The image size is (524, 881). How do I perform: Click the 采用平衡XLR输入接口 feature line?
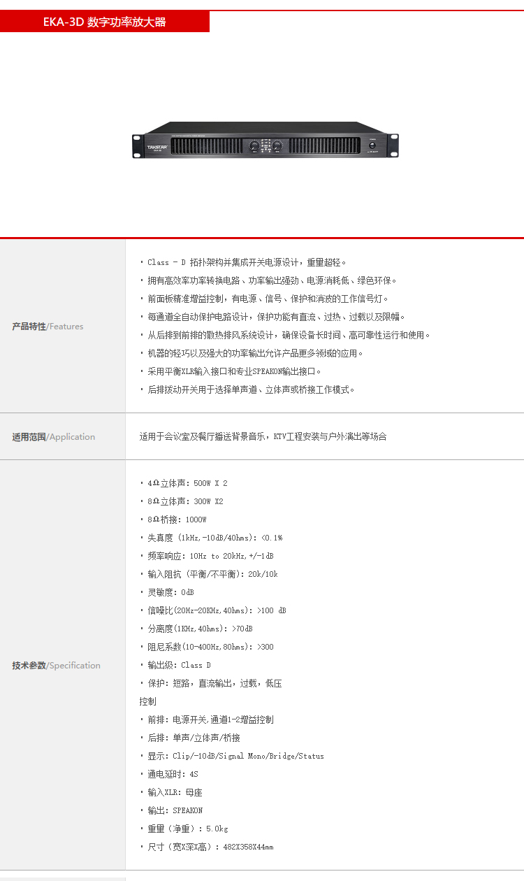[231, 371]
